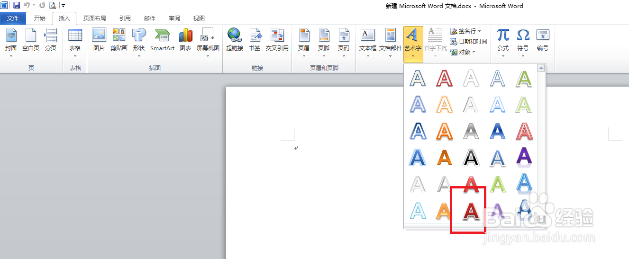
Task: Expand the signature line (签名行) dropdown arrow
Action: (479, 31)
